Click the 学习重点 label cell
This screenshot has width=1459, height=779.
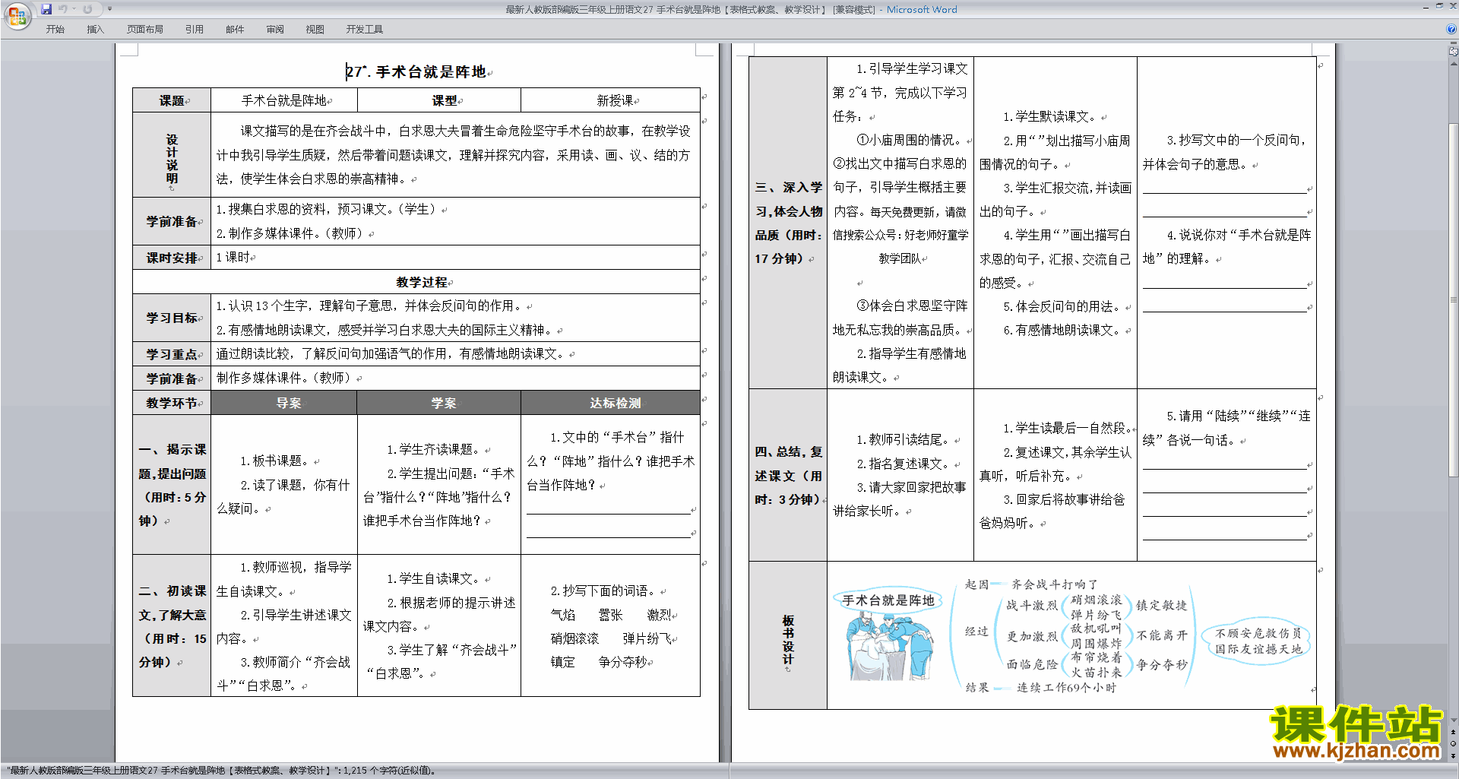tap(172, 354)
